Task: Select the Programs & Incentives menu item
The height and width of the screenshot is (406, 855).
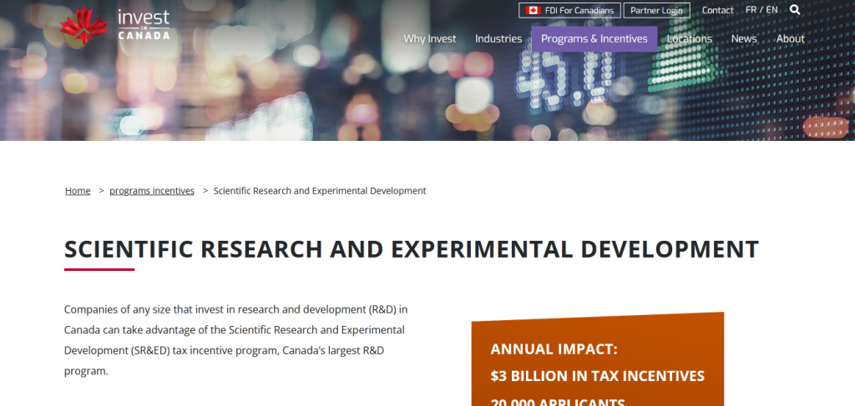Action: pos(594,38)
